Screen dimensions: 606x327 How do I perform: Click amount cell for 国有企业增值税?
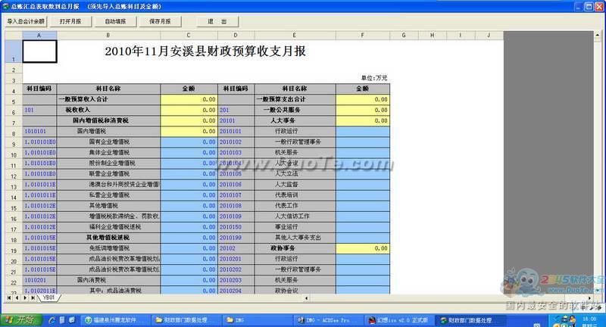(x=189, y=142)
